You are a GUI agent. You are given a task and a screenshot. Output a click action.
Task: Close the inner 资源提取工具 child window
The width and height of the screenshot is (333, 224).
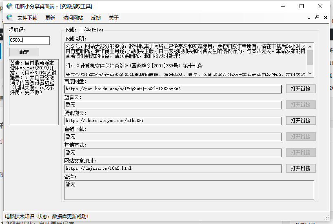[326, 18]
